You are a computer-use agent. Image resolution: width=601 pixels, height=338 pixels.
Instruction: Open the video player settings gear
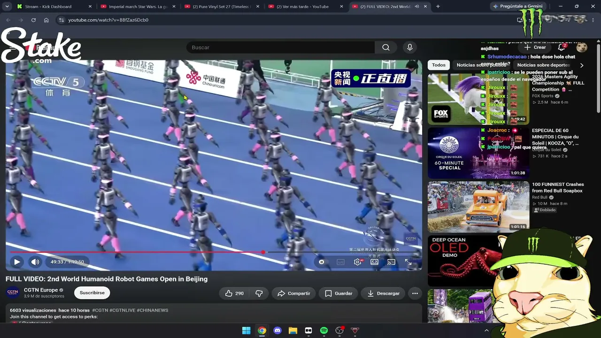click(358, 262)
